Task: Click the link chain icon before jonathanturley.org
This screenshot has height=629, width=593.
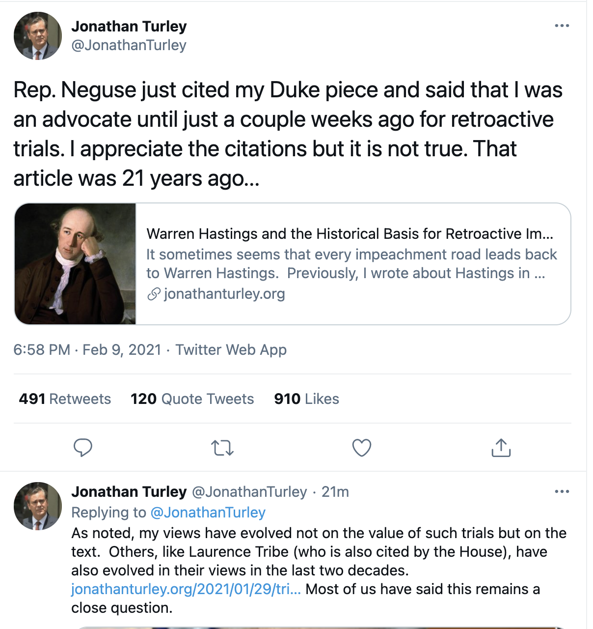Action: [x=154, y=294]
